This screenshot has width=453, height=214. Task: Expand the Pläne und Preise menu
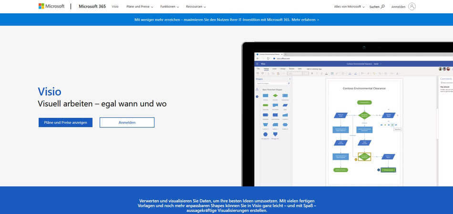pyautogui.click(x=140, y=6)
